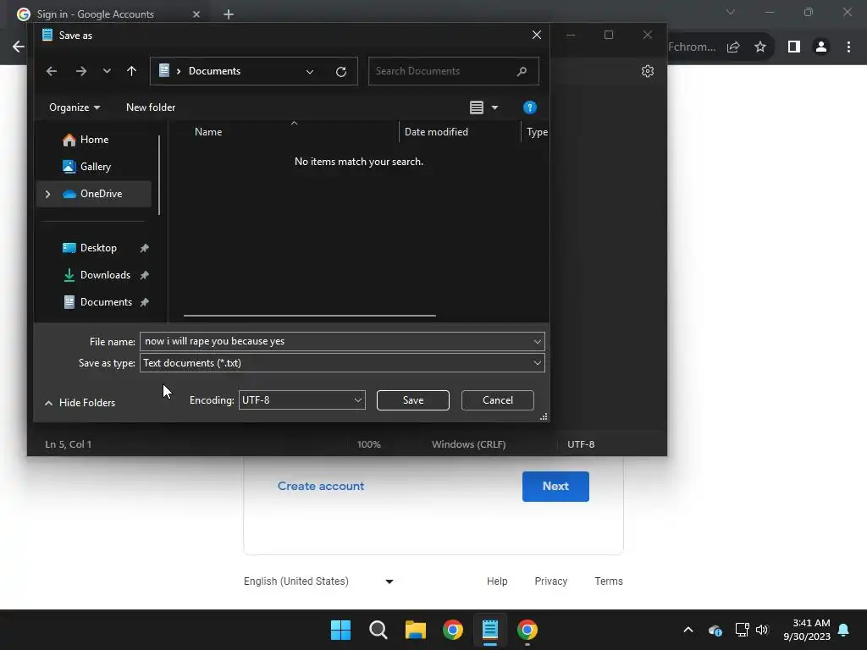This screenshot has width=867, height=650.
Task: Click the Search Documents field
Action: 454,71
